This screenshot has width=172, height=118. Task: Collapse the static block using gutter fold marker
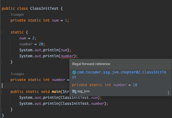click(x=1, y=32)
